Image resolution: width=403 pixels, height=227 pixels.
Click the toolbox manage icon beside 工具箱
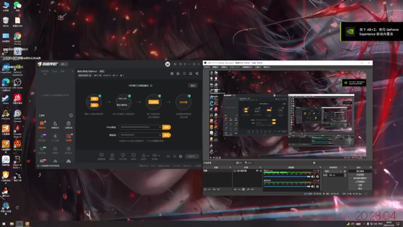(71, 116)
